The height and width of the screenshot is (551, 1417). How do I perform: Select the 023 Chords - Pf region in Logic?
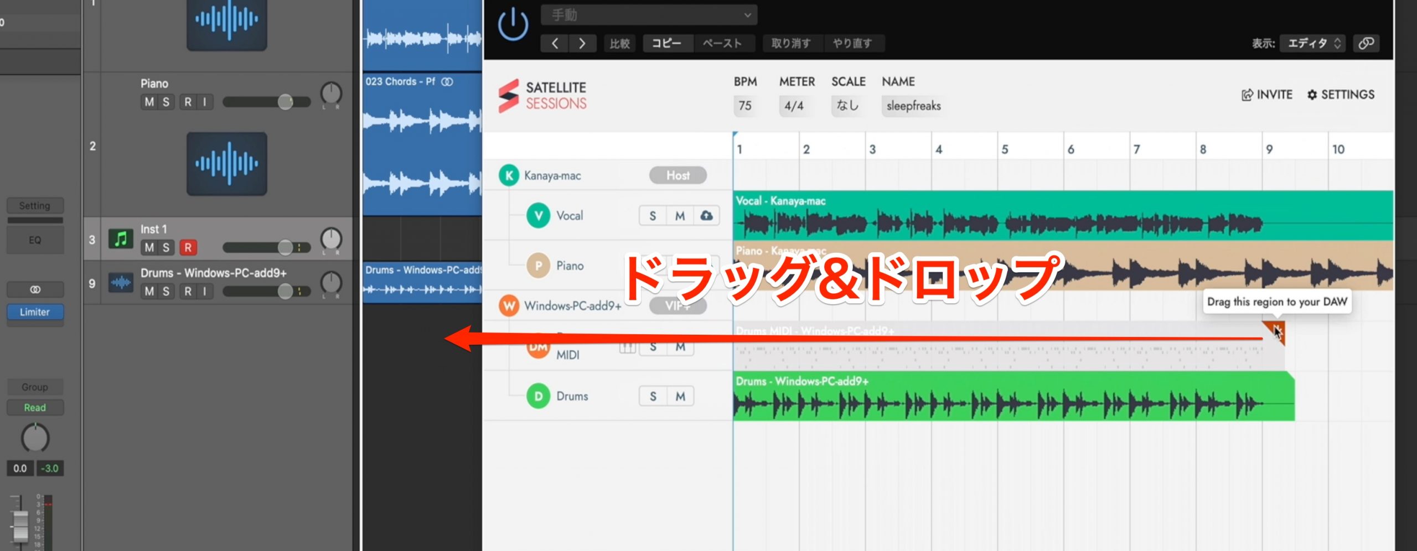[422, 144]
